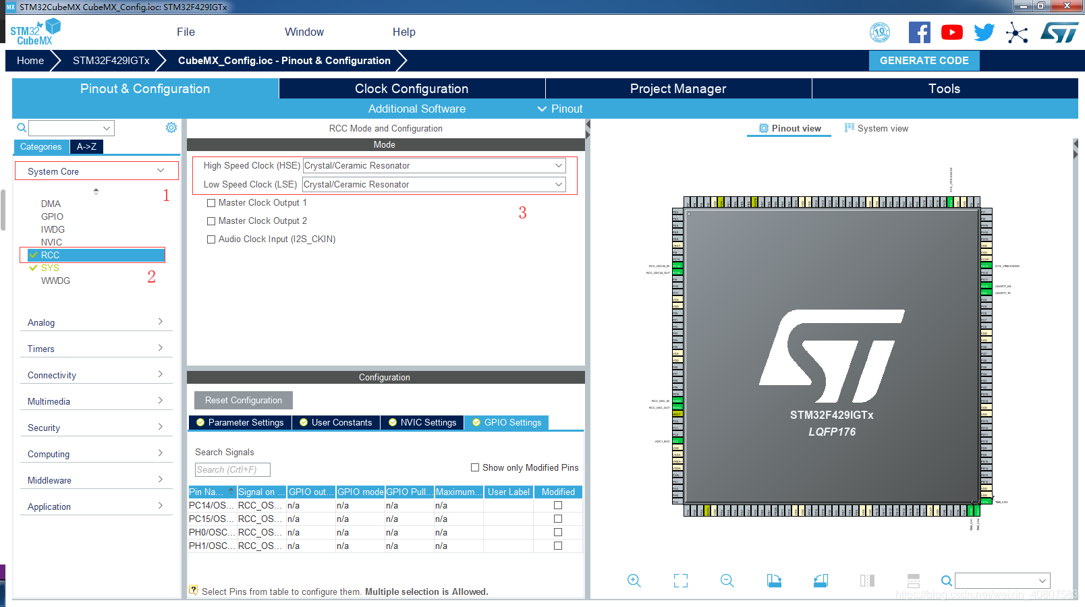This screenshot has height=607, width=1085.
Task: Switch to Project Manager tab
Action: tap(678, 88)
